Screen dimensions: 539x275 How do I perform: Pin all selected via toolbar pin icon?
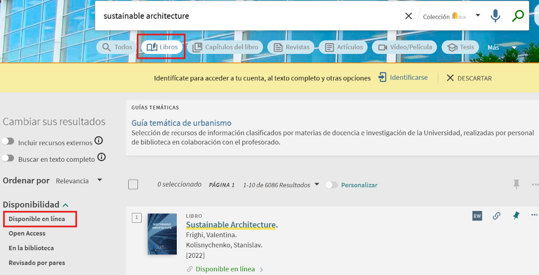(x=516, y=184)
